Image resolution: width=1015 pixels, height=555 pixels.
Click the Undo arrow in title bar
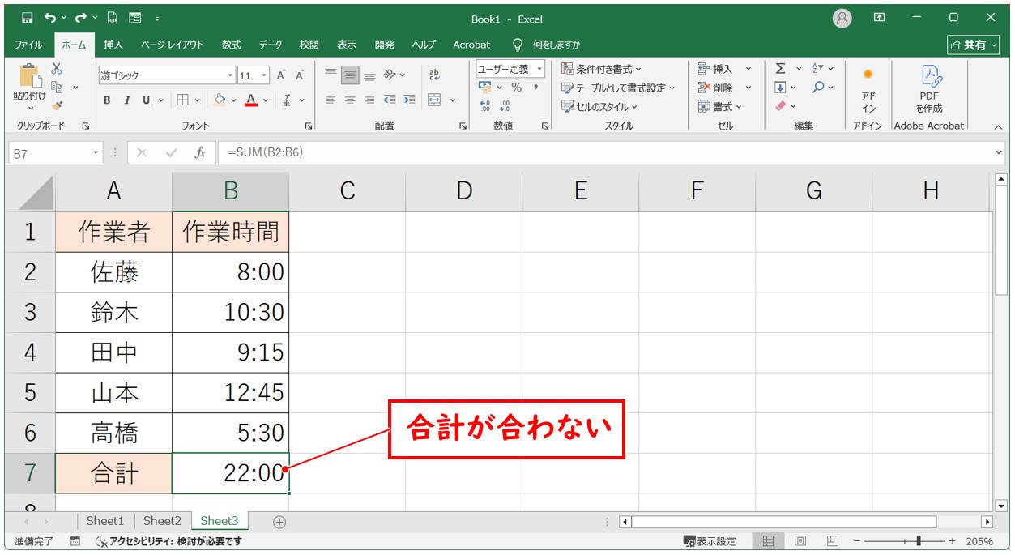[49, 19]
